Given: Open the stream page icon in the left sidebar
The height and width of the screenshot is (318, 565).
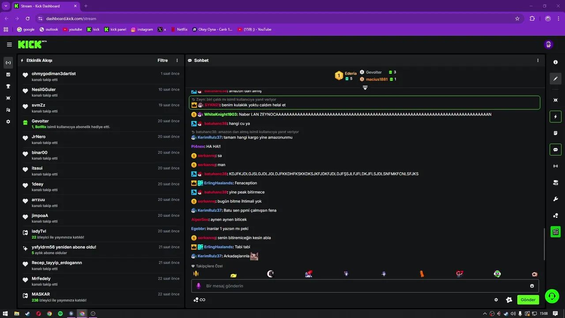Looking at the screenshot, I should coord(8,63).
